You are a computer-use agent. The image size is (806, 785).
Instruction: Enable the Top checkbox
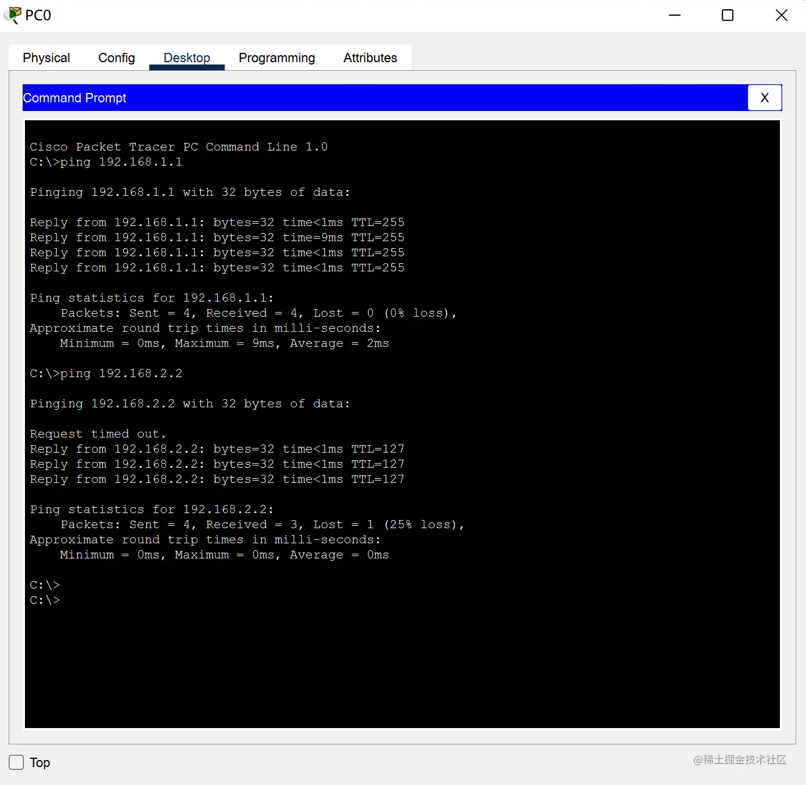(16, 762)
